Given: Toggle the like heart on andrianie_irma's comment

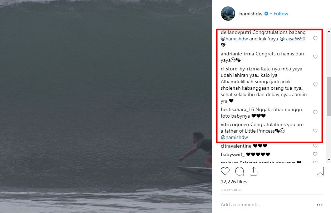Looking at the screenshot, I should coord(315,56).
